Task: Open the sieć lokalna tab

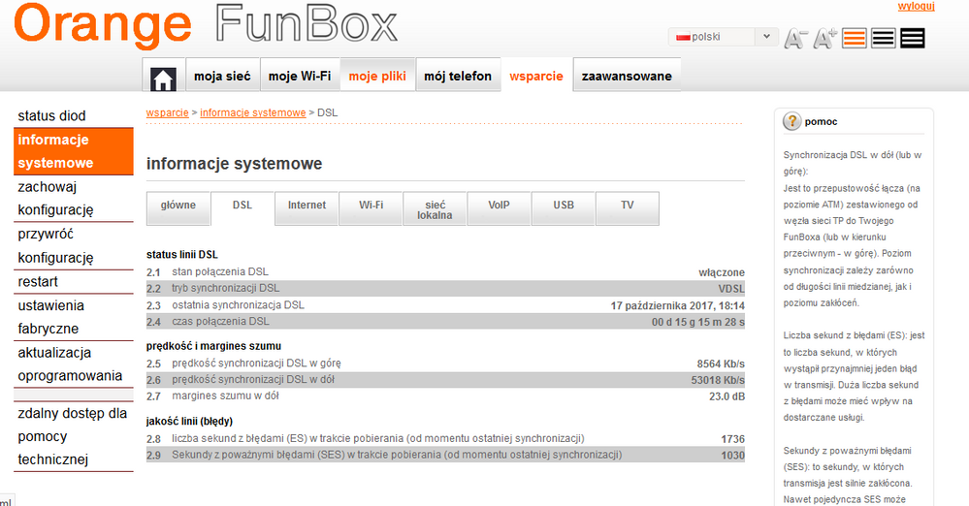Action: pos(435,209)
